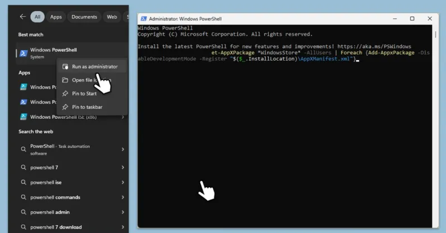Search the web for powershell 7
Image resolution: width=446 pixels, height=233 pixels.
point(72,167)
